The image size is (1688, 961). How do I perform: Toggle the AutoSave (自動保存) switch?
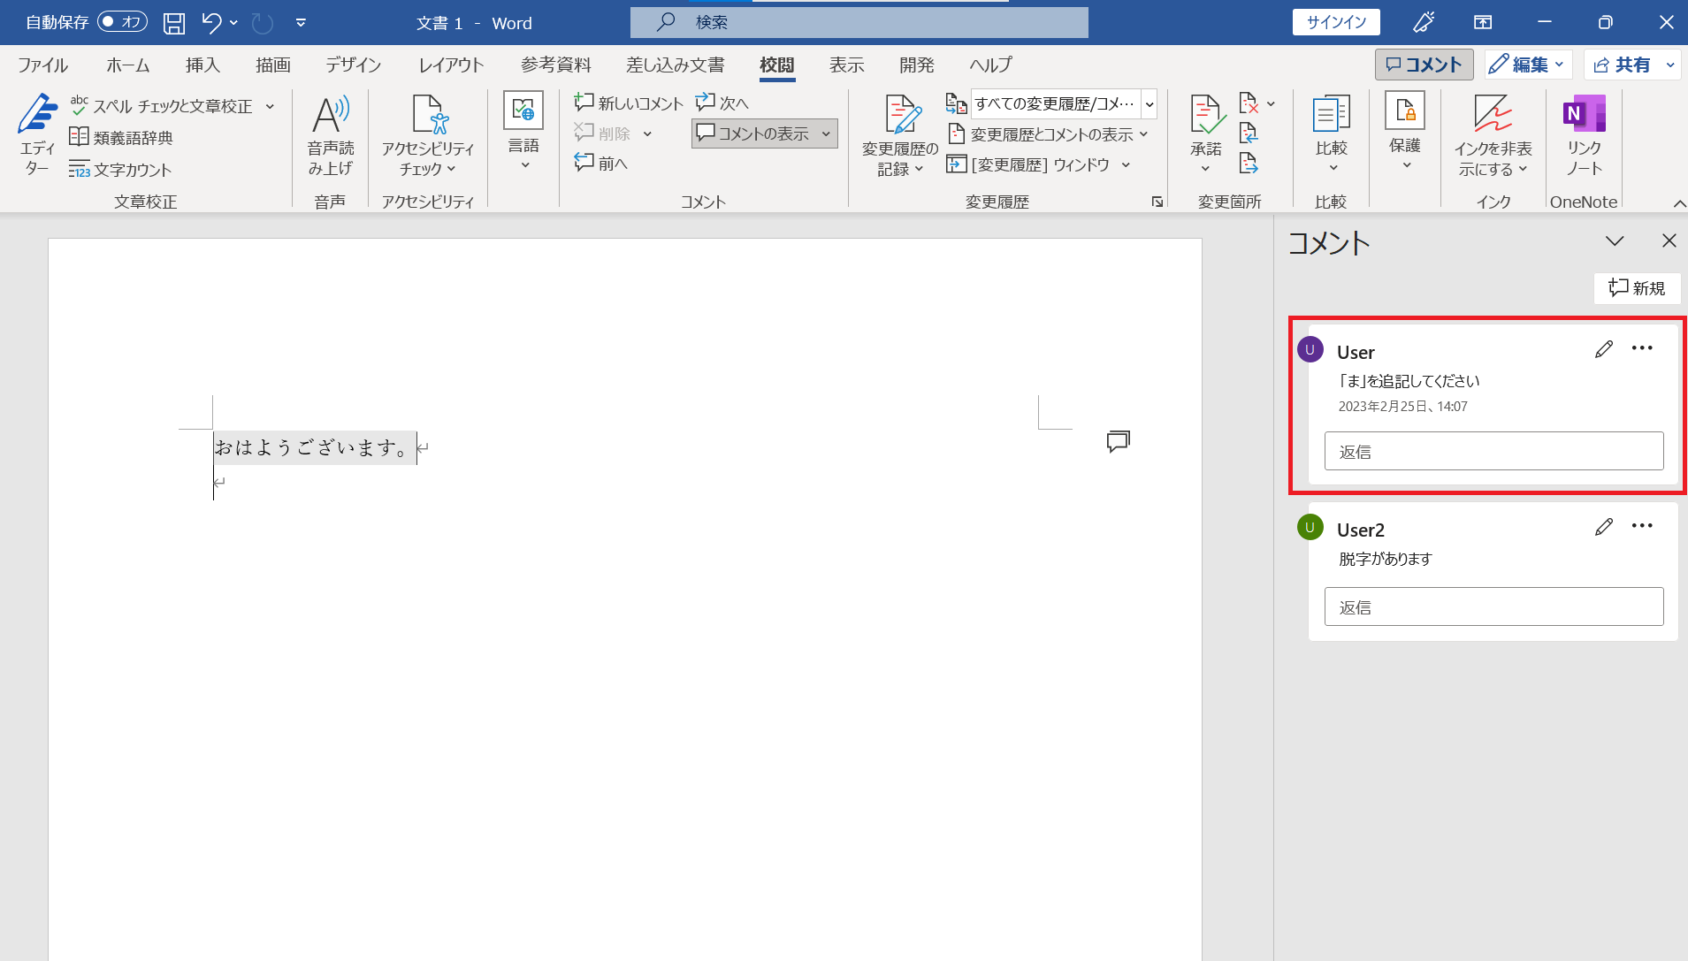point(122,22)
